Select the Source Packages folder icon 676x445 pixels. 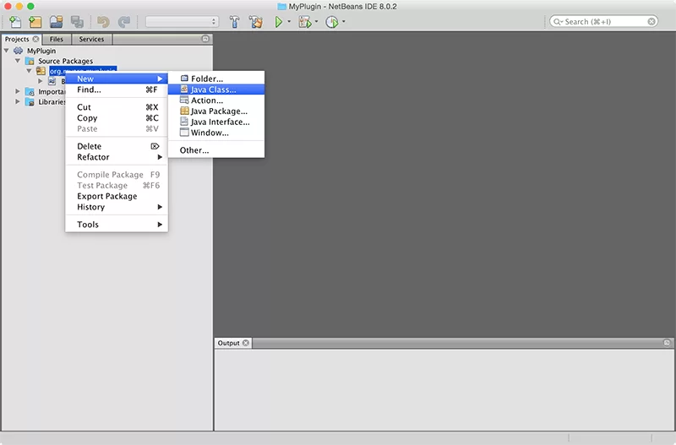click(30, 61)
